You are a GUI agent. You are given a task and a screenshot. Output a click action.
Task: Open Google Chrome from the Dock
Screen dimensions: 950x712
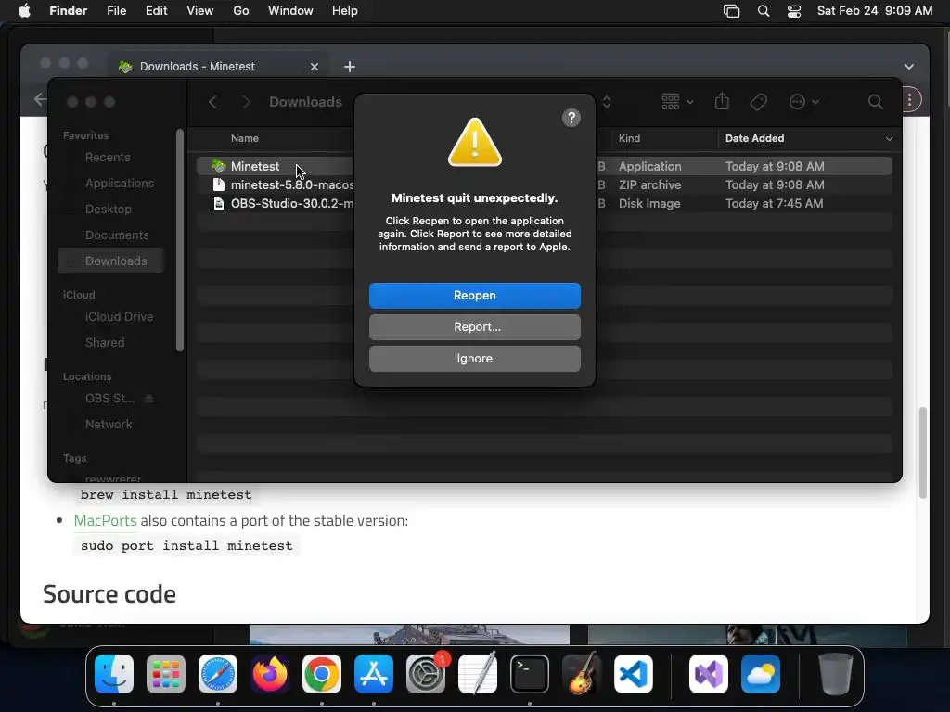click(x=322, y=674)
